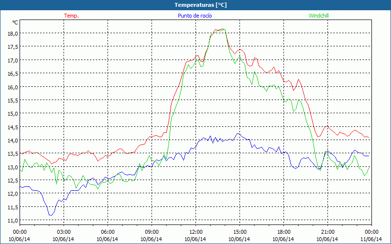Click the 15:00 time axis label
This screenshot has width=391, height=244.
(239, 232)
